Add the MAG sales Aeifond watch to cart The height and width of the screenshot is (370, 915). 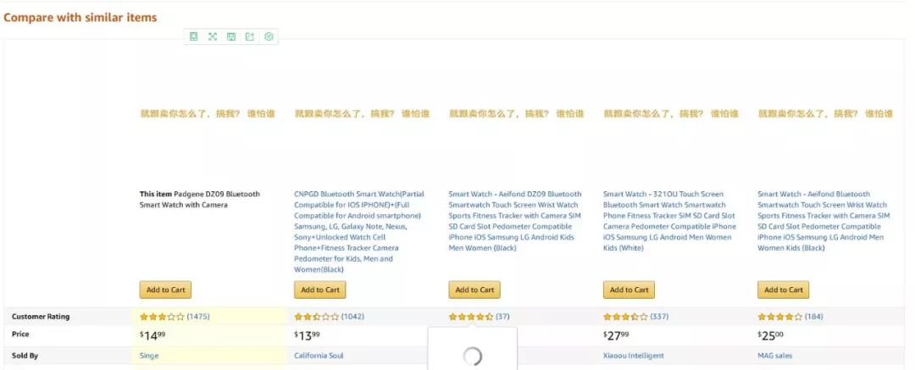click(x=783, y=290)
